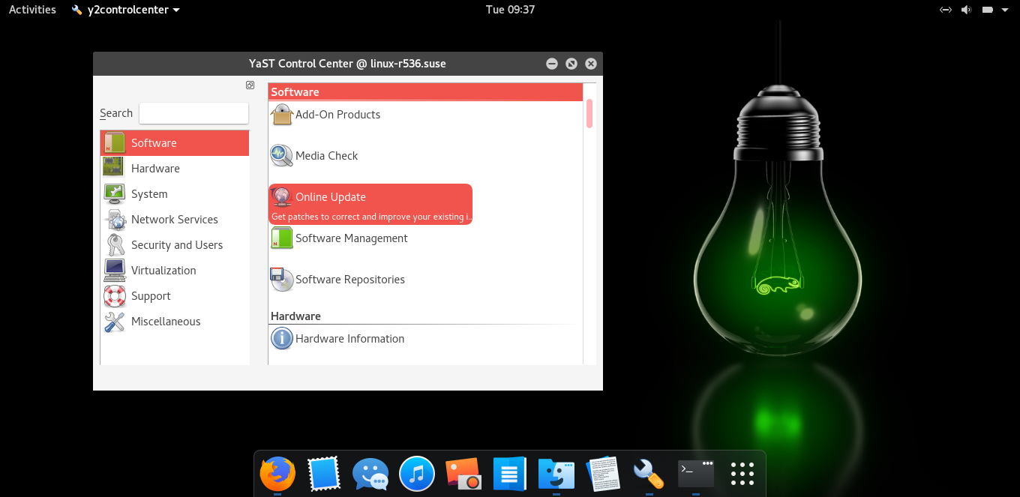Click the module list vertical scrollbar
This screenshot has width=1020, height=497.
[589, 113]
